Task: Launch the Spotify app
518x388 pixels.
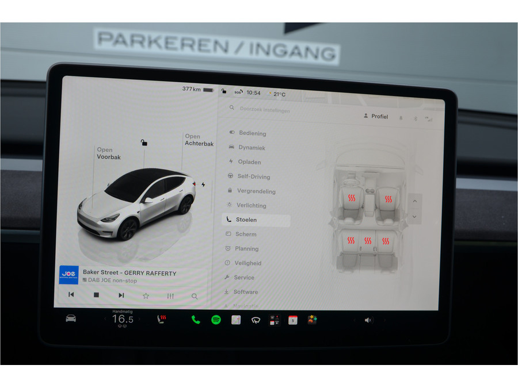Action: [x=216, y=320]
